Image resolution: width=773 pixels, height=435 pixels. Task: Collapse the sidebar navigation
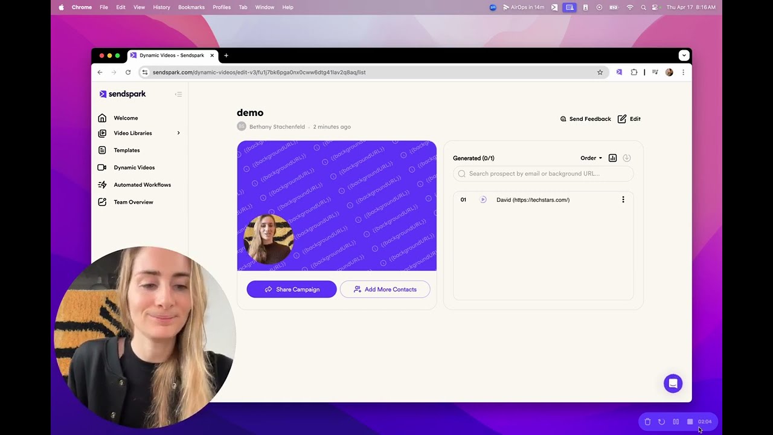(x=179, y=94)
